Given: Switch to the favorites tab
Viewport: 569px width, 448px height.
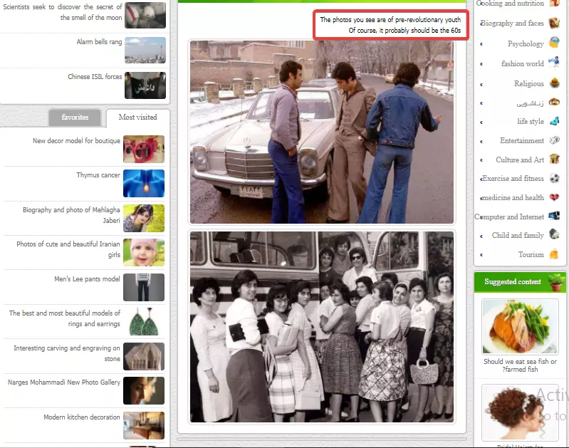Looking at the screenshot, I should [x=75, y=118].
